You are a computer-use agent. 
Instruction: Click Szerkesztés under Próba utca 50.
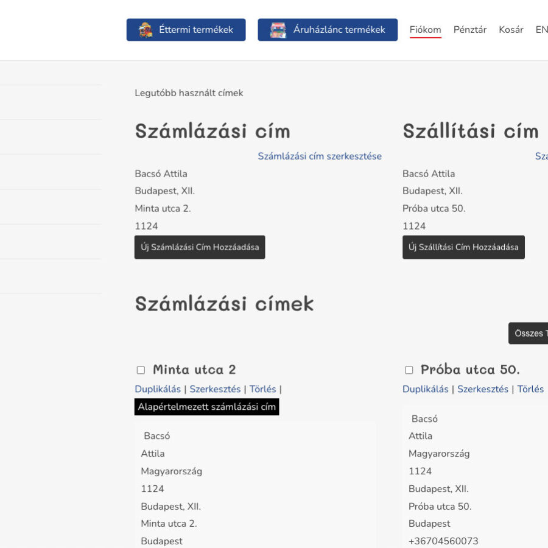[483, 389]
